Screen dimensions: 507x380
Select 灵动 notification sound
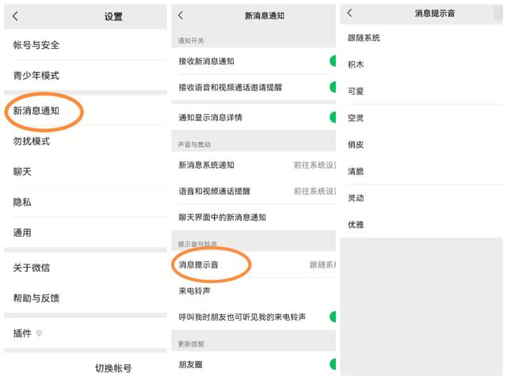coord(421,198)
